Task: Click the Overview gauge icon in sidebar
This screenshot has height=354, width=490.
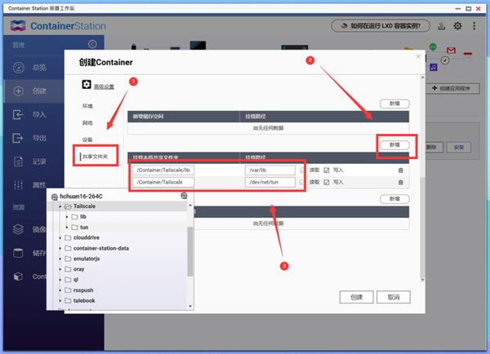Action: pyautogui.click(x=19, y=68)
